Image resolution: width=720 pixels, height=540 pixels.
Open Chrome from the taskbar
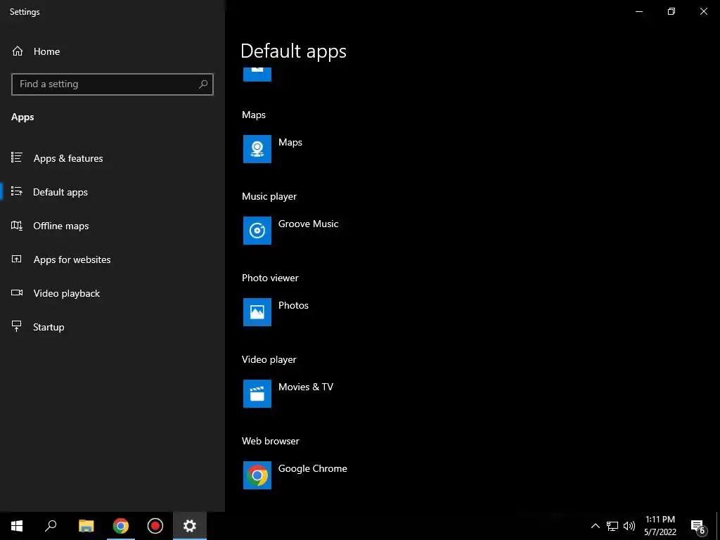121,526
